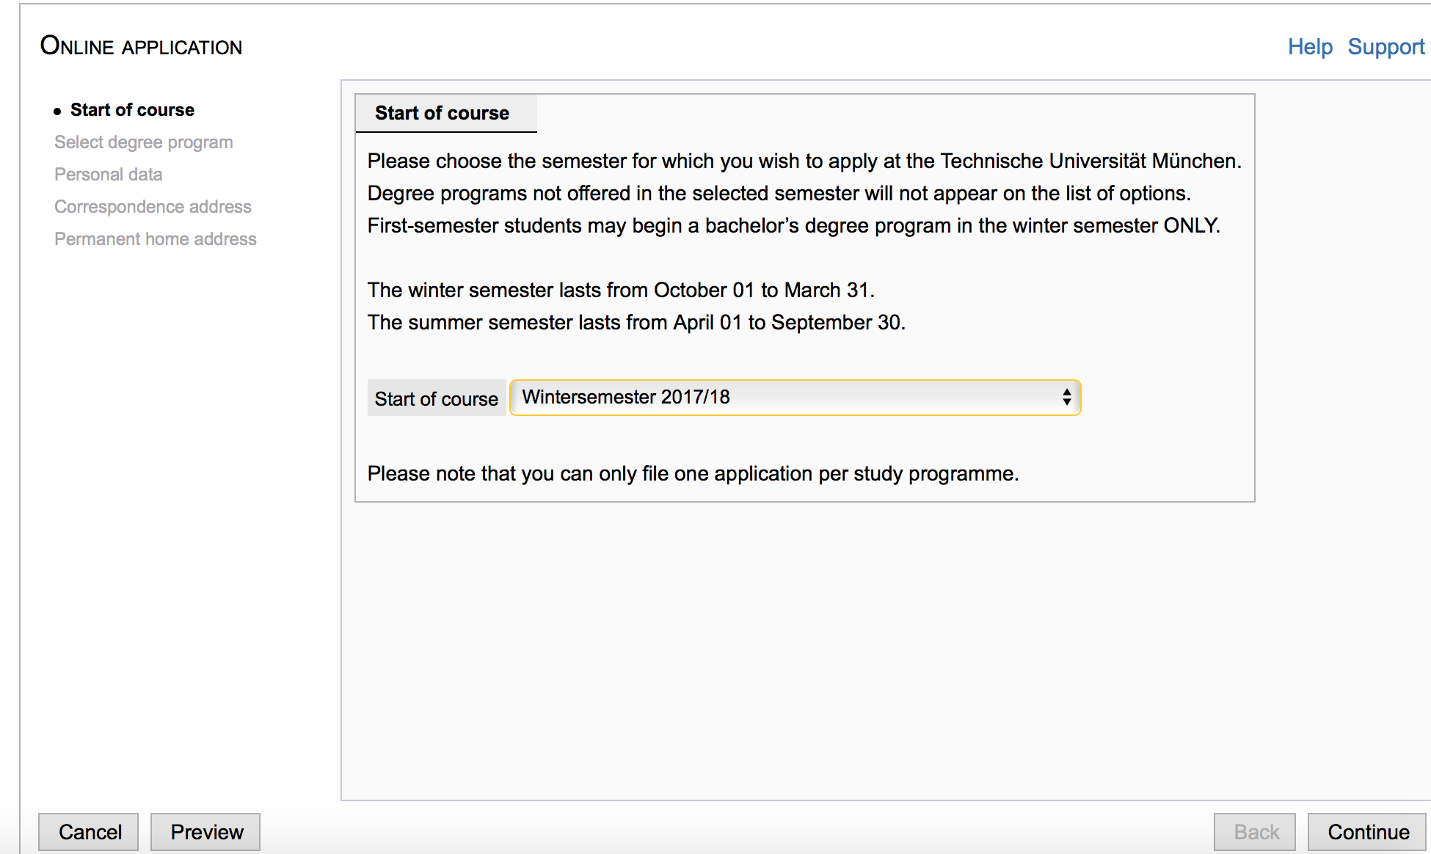This screenshot has width=1431, height=854.
Task: Select Start of course in sidebar
Action: coord(132,110)
